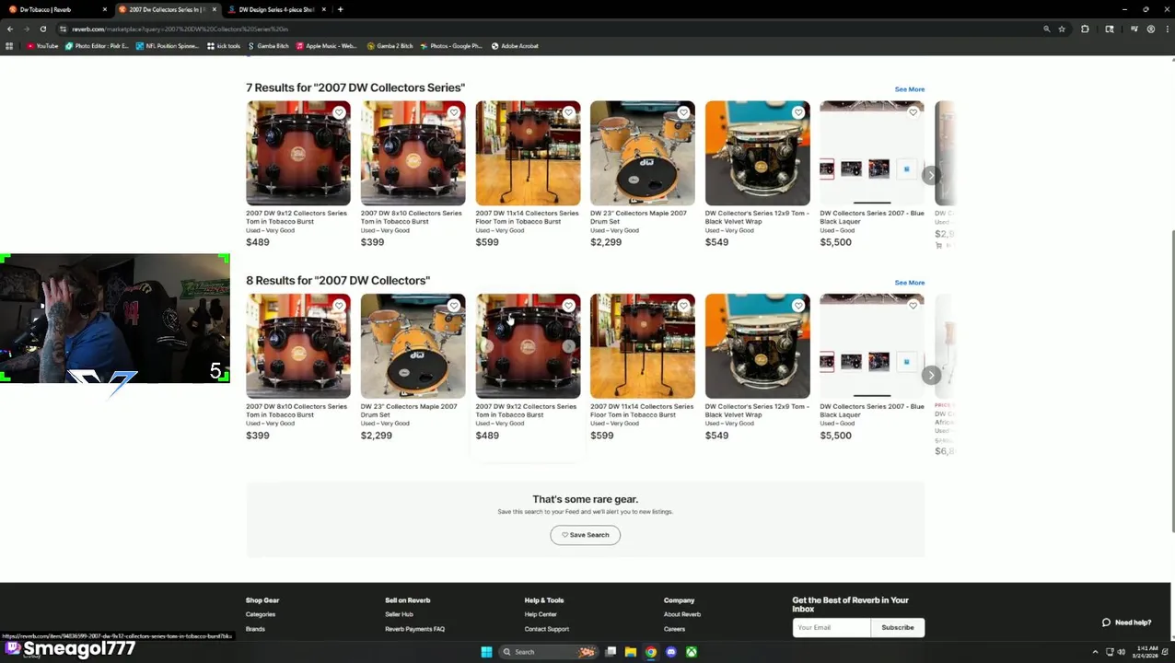Open 2007 DW 11x14 Floor Tom $599 thumbnail in the Collectors Series row

528,153
